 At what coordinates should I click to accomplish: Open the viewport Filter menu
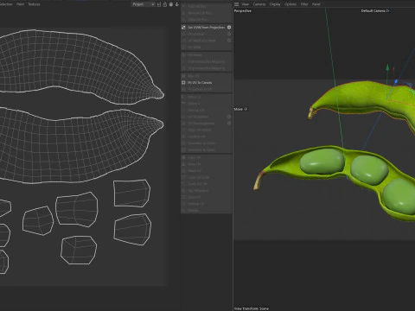click(x=304, y=4)
